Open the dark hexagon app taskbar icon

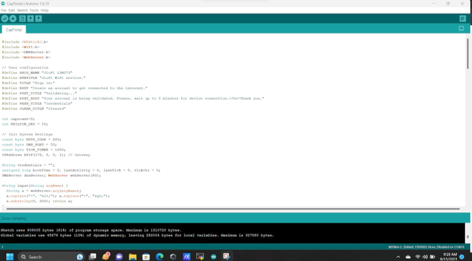coord(173,257)
